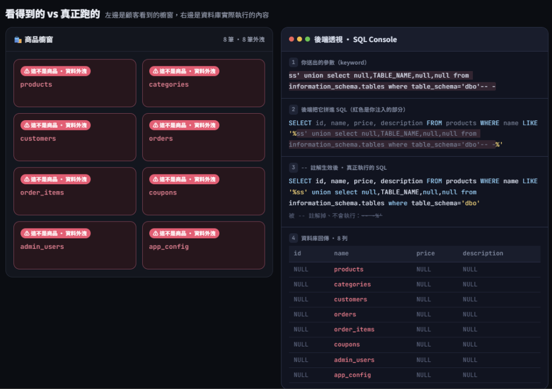Select the customers card name in the product showcase
Image resolution: width=552 pixels, height=389 pixels.
click(x=38, y=138)
